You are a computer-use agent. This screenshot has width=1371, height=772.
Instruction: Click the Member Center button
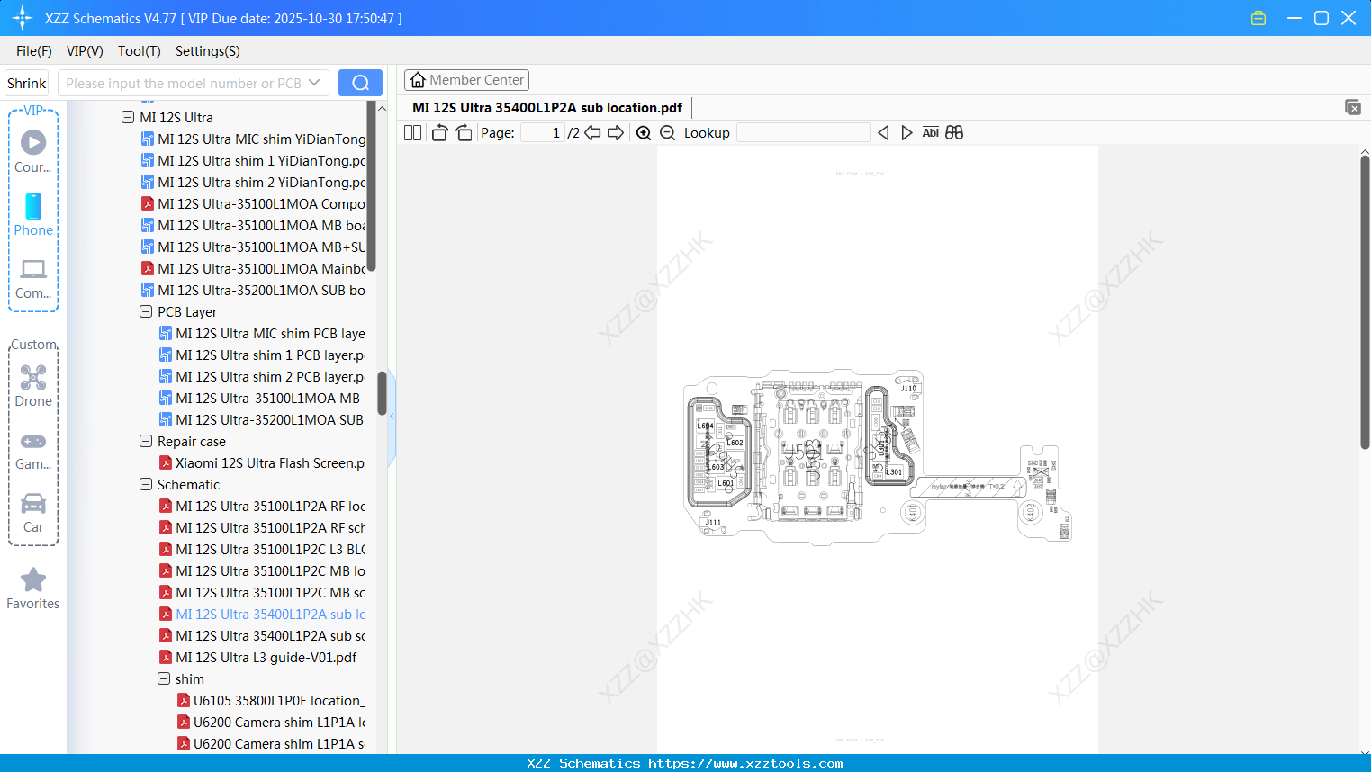(466, 79)
